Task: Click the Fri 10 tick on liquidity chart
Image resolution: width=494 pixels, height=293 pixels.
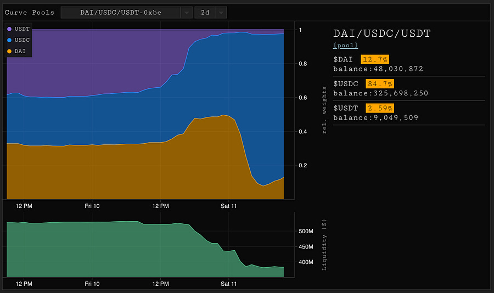Action: (92, 284)
